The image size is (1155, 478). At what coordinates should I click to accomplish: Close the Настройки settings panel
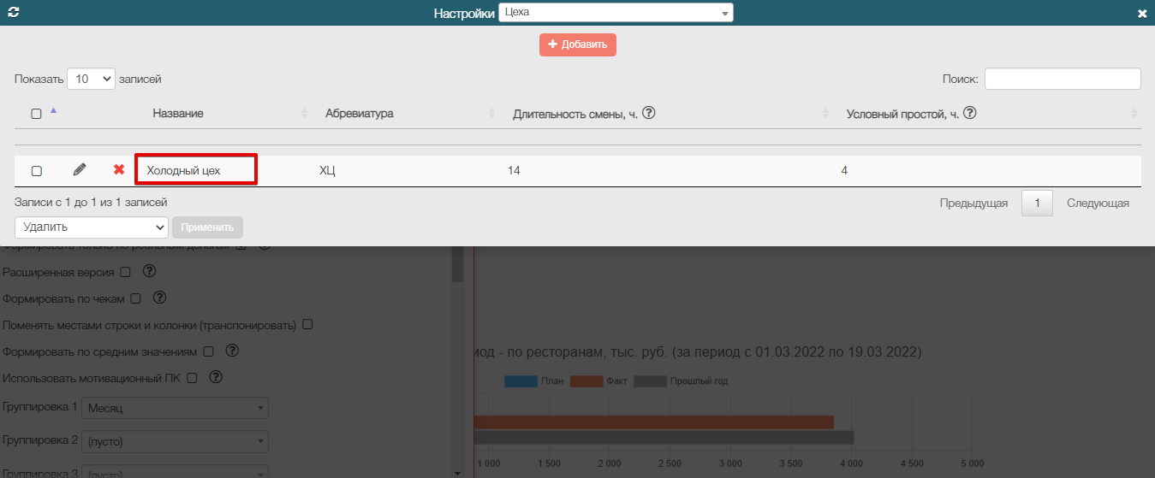pyautogui.click(x=1141, y=14)
